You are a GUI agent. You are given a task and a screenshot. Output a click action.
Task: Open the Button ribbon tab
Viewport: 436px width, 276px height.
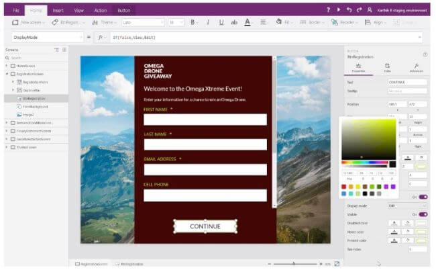point(123,11)
